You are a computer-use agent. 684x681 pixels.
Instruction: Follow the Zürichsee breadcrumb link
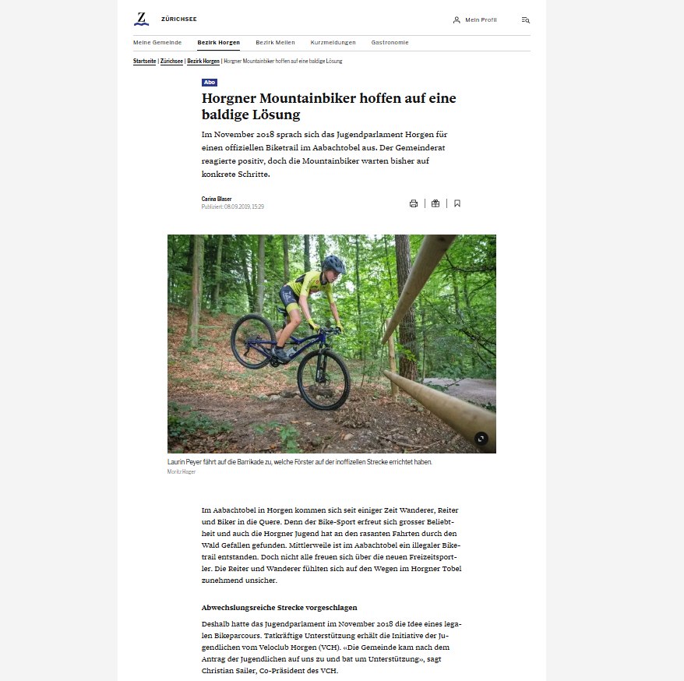(171, 61)
